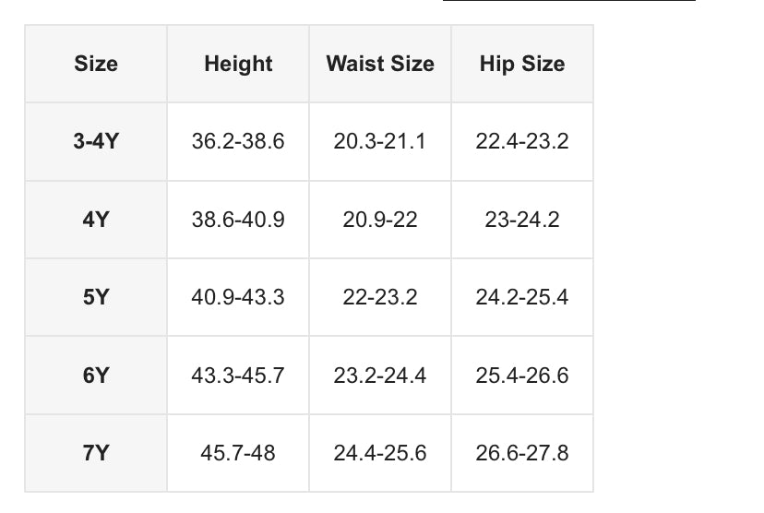The height and width of the screenshot is (513, 764).
Task: Click the 23.2-24.4 waist size value
Action: tap(380, 376)
